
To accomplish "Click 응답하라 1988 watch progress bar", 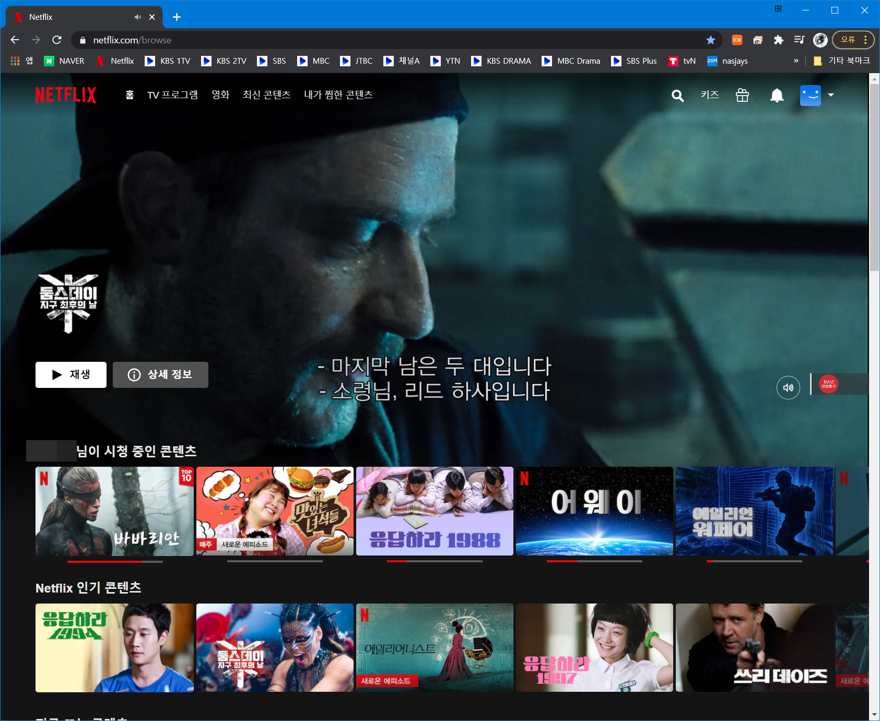I will tap(435, 561).
